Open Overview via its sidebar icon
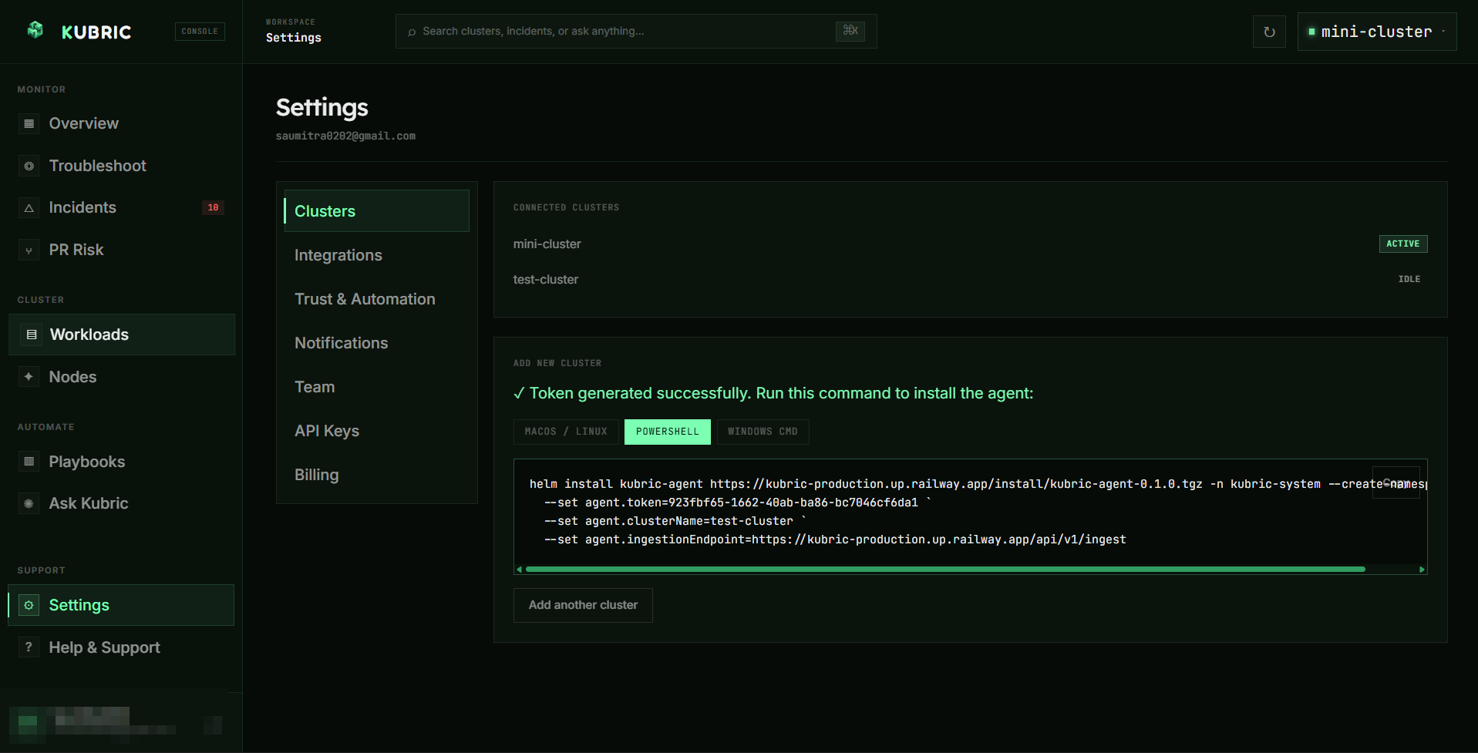This screenshot has height=753, width=1478. click(29, 123)
